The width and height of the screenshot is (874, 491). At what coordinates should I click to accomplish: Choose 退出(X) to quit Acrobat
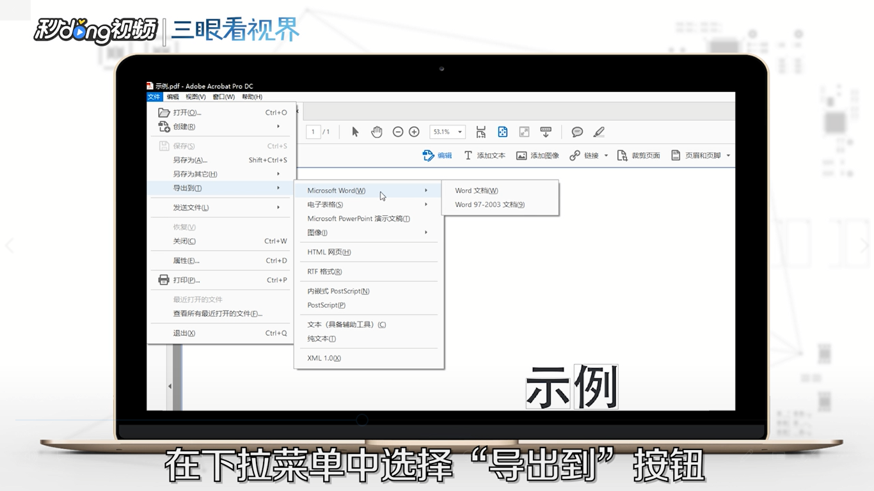[222, 333]
